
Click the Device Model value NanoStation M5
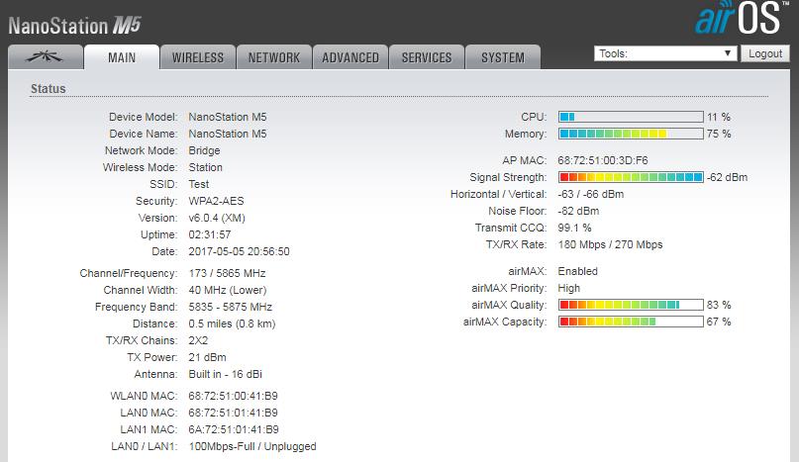(x=228, y=117)
